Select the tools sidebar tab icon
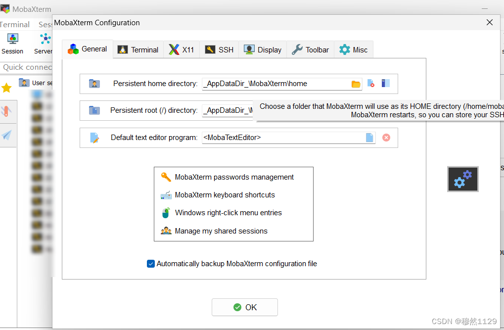 coord(6,111)
